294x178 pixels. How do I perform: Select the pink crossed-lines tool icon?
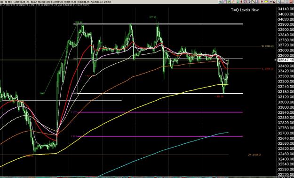224,2
